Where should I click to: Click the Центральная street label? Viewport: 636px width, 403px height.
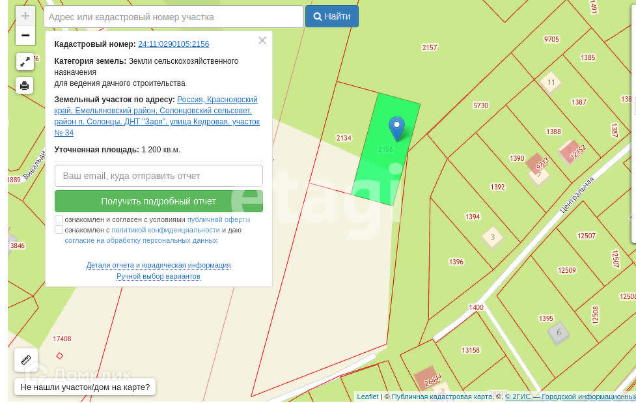[577, 195]
